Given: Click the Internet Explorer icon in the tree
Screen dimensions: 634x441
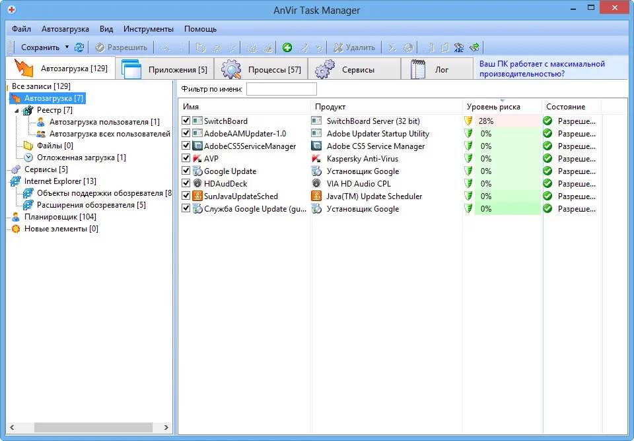Looking at the screenshot, I should point(15,181).
